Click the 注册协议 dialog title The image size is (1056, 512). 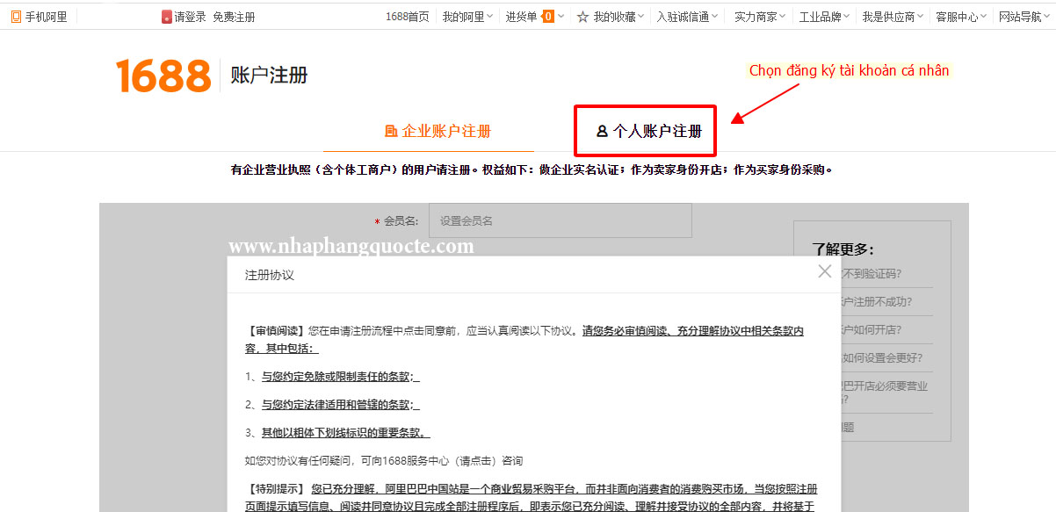tap(270, 275)
